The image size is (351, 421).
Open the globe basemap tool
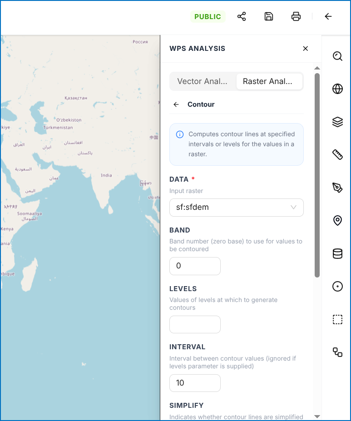[337, 89]
